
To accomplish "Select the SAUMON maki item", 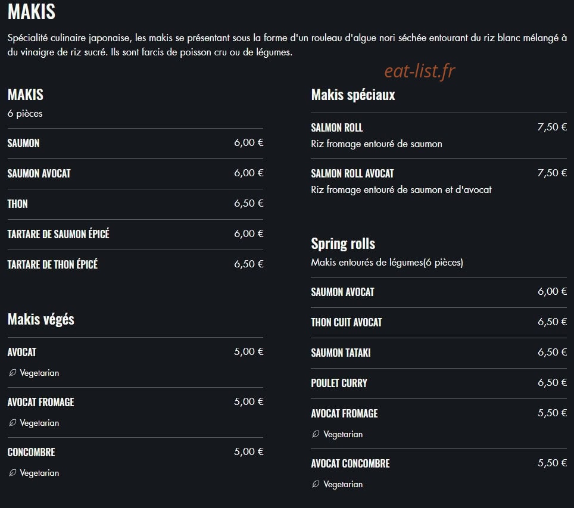I will [x=135, y=143].
